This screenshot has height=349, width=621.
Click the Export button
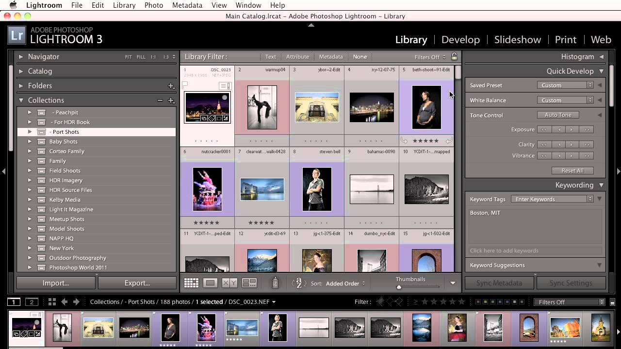click(137, 283)
